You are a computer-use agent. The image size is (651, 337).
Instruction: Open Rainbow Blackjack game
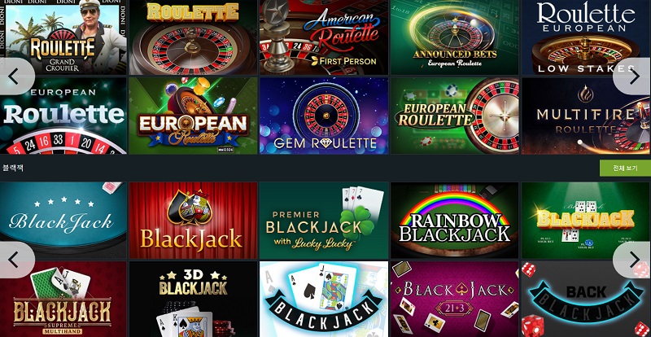tap(455, 221)
